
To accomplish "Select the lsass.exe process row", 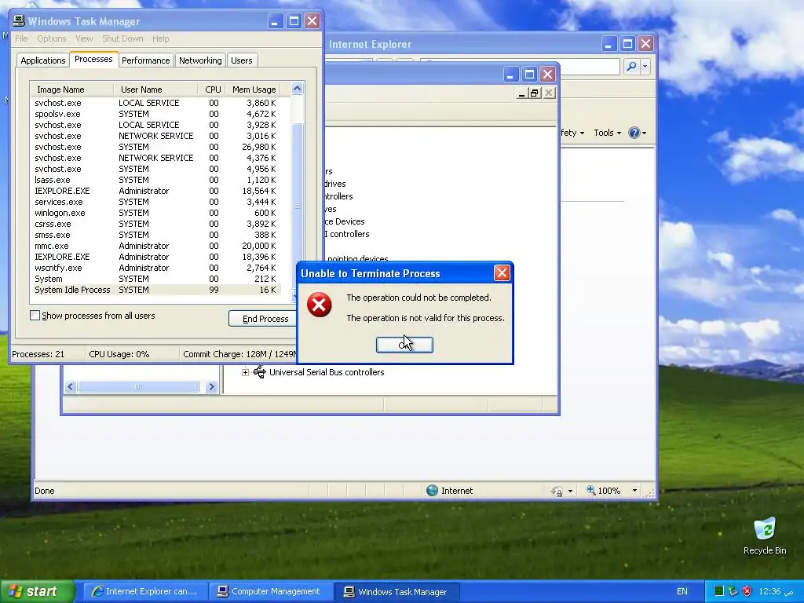I will pos(156,180).
